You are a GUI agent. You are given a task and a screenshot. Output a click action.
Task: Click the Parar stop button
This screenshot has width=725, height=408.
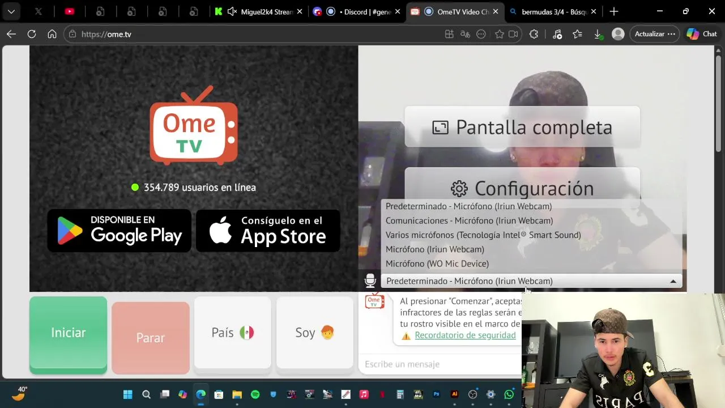tap(151, 338)
